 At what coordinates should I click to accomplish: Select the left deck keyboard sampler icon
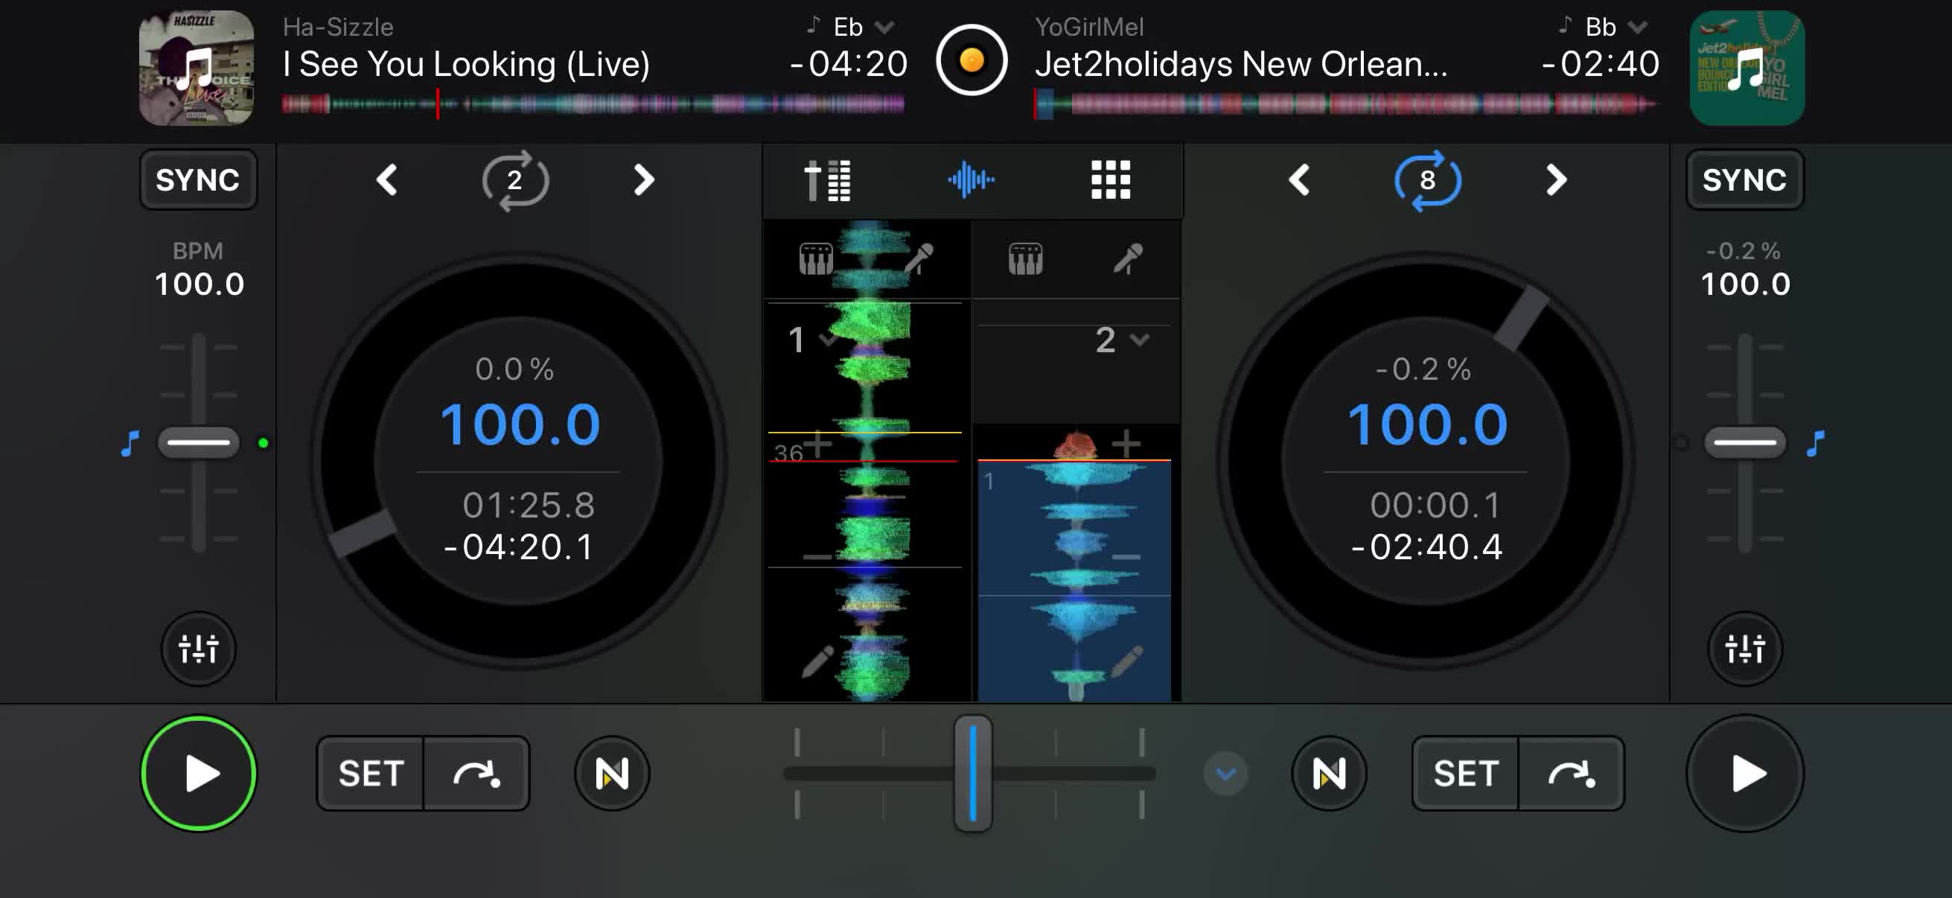pyautogui.click(x=816, y=258)
